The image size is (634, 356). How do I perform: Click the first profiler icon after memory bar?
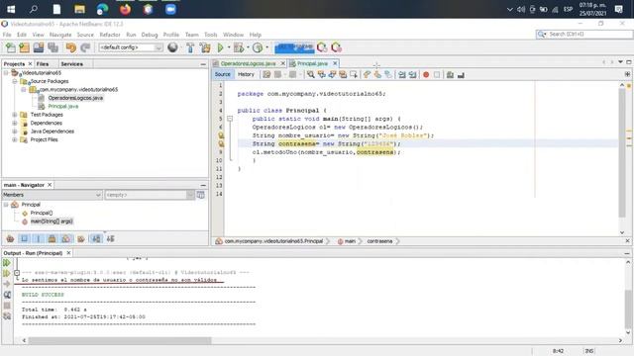pos(322,47)
